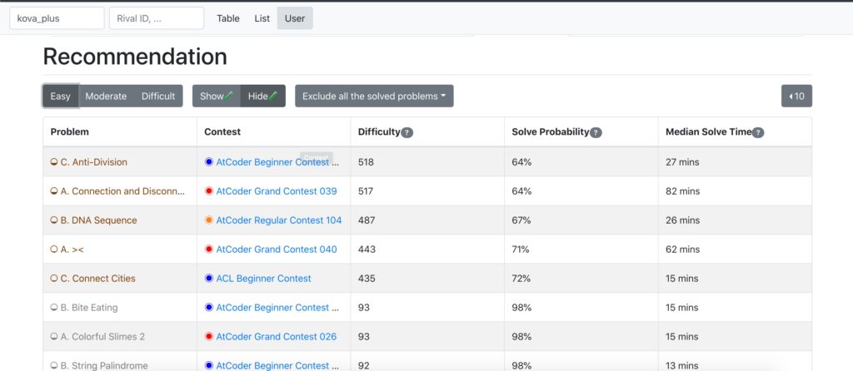The height and width of the screenshot is (371, 853).
Task: Click the Rival ID input field
Action: coord(157,18)
